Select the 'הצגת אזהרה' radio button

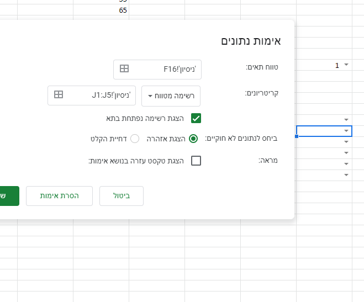point(193,139)
